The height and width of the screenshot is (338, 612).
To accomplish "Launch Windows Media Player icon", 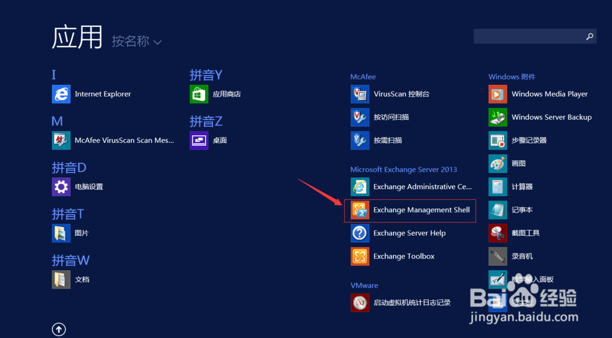I will [498, 94].
